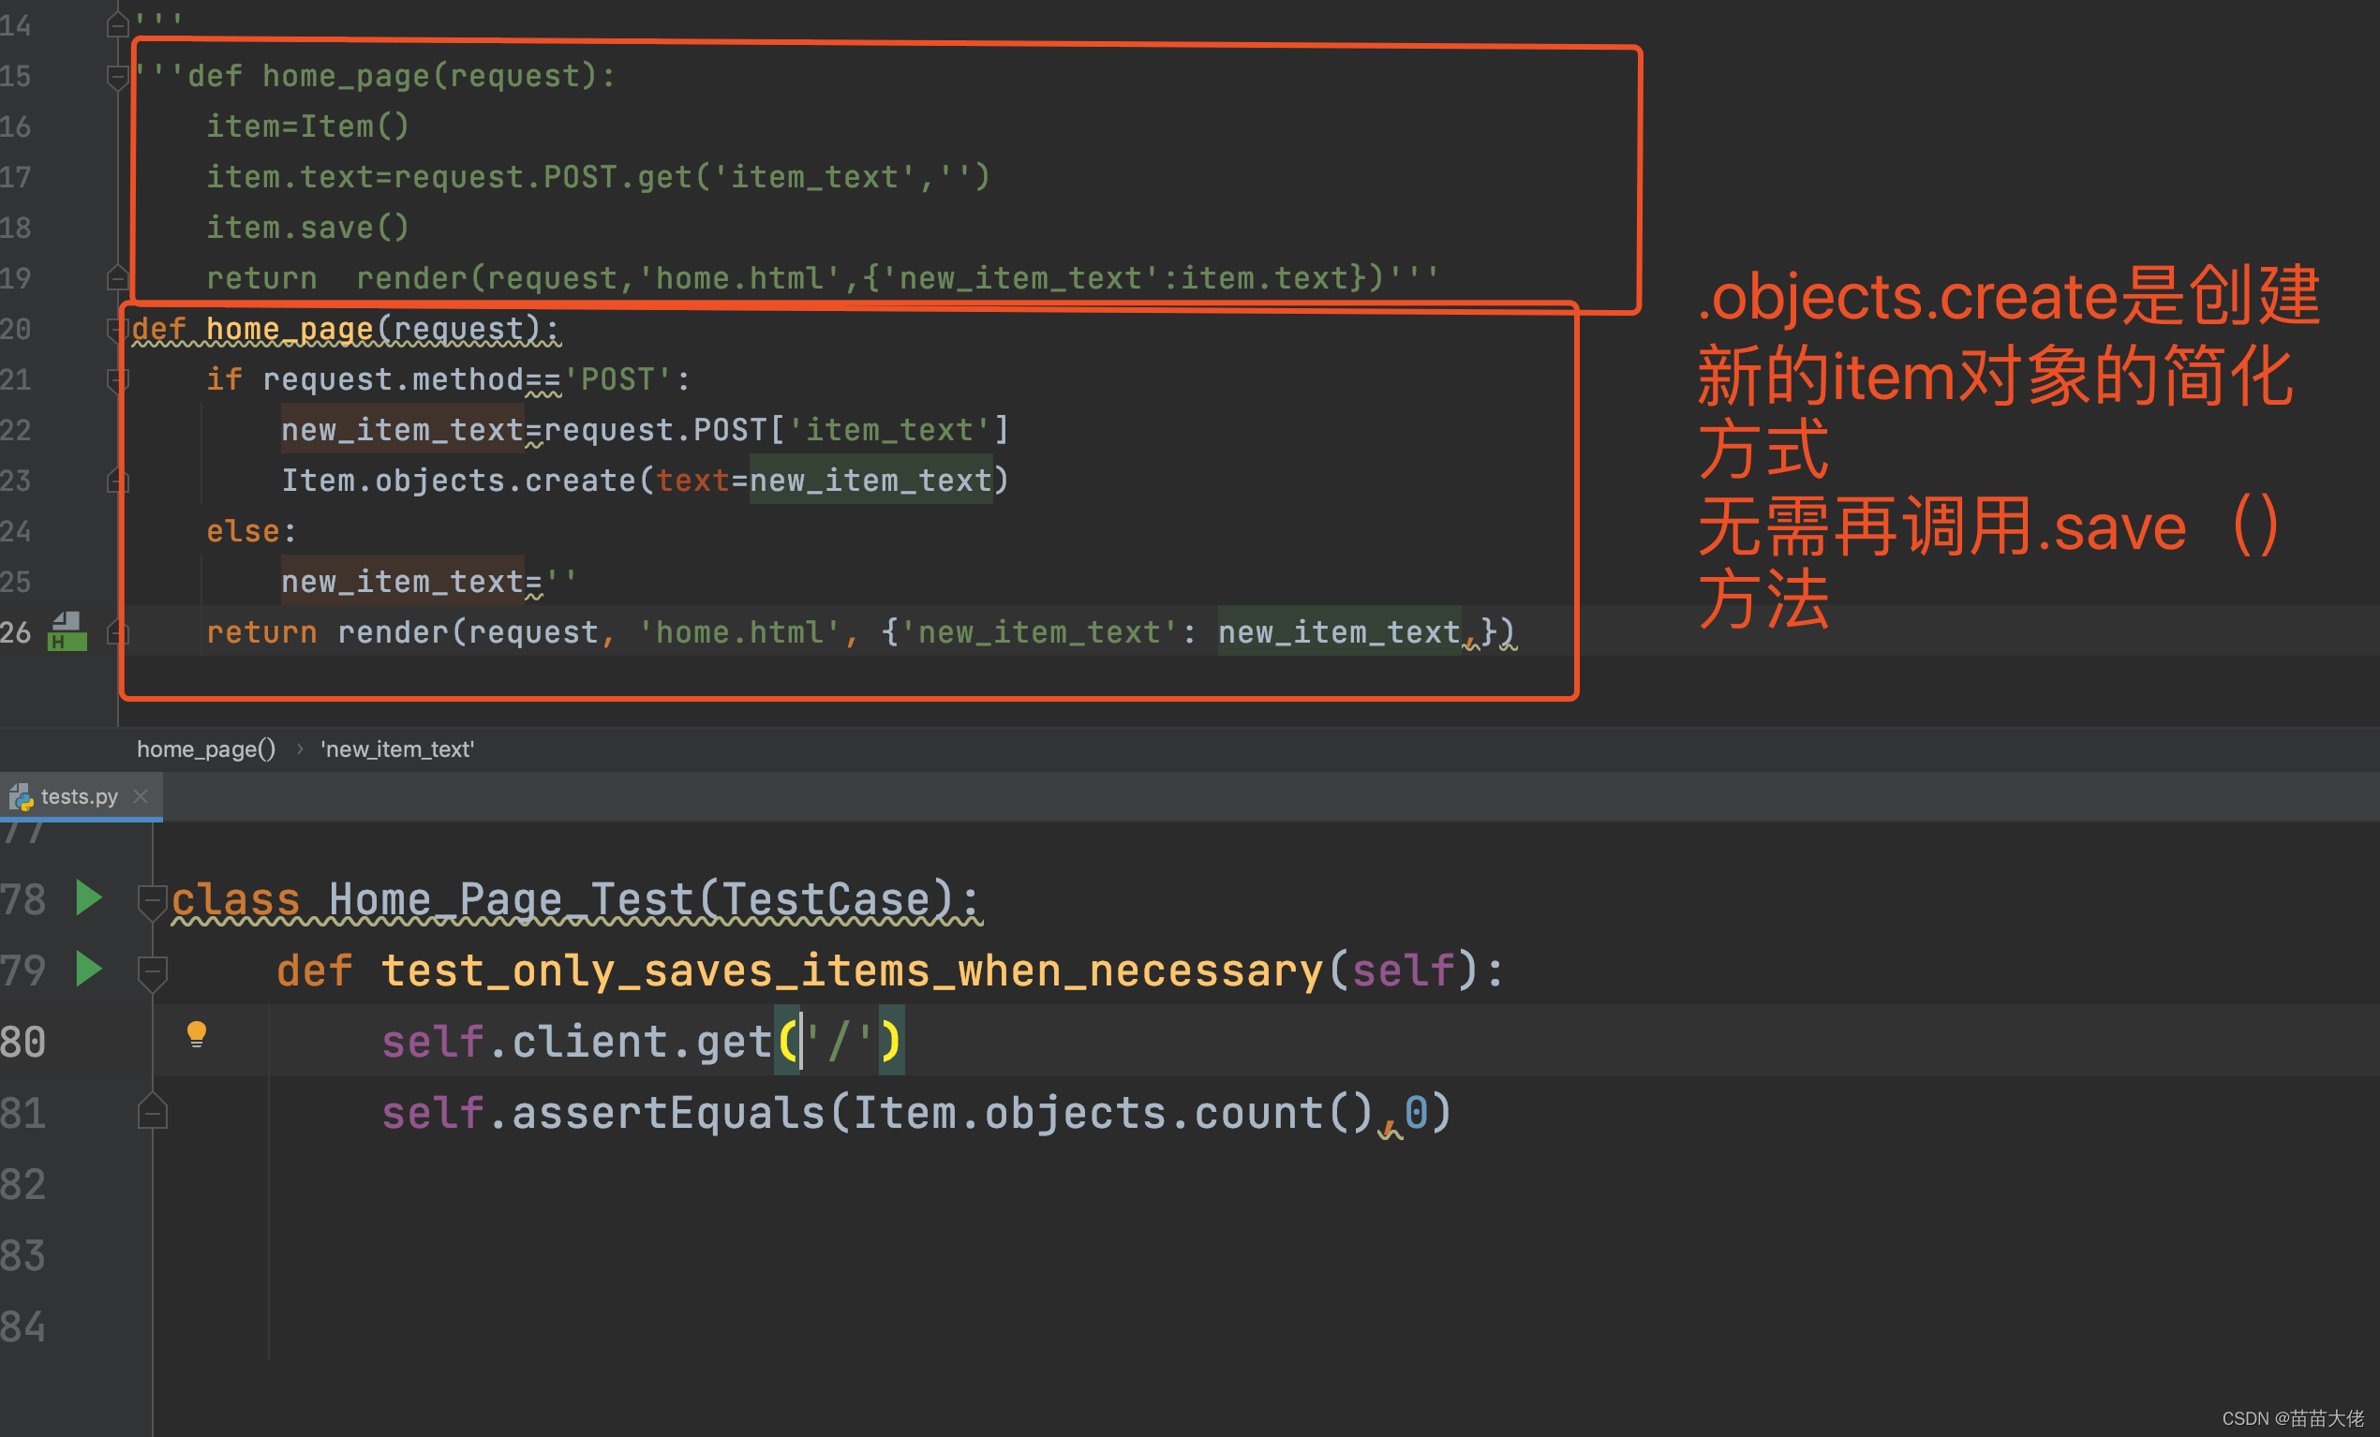Viewport: 2380px width, 1437px height.
Task: Click line number 80 in the gutter
Action: pyautogui.click(x=23, y=1041)
